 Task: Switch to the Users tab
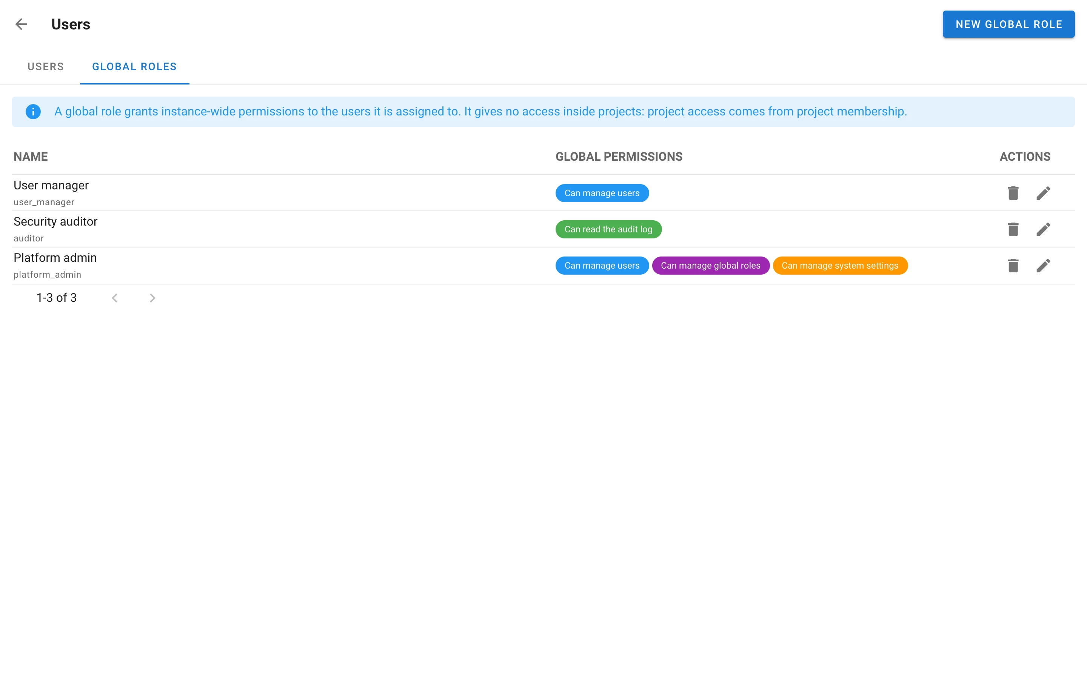pyautogui.click(x=46, y=66)
